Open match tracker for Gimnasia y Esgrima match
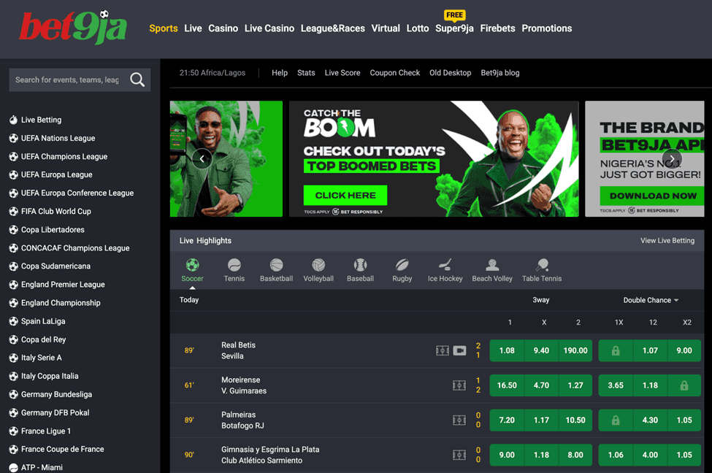Screen dimensions: 712x473 pos(459,455)
